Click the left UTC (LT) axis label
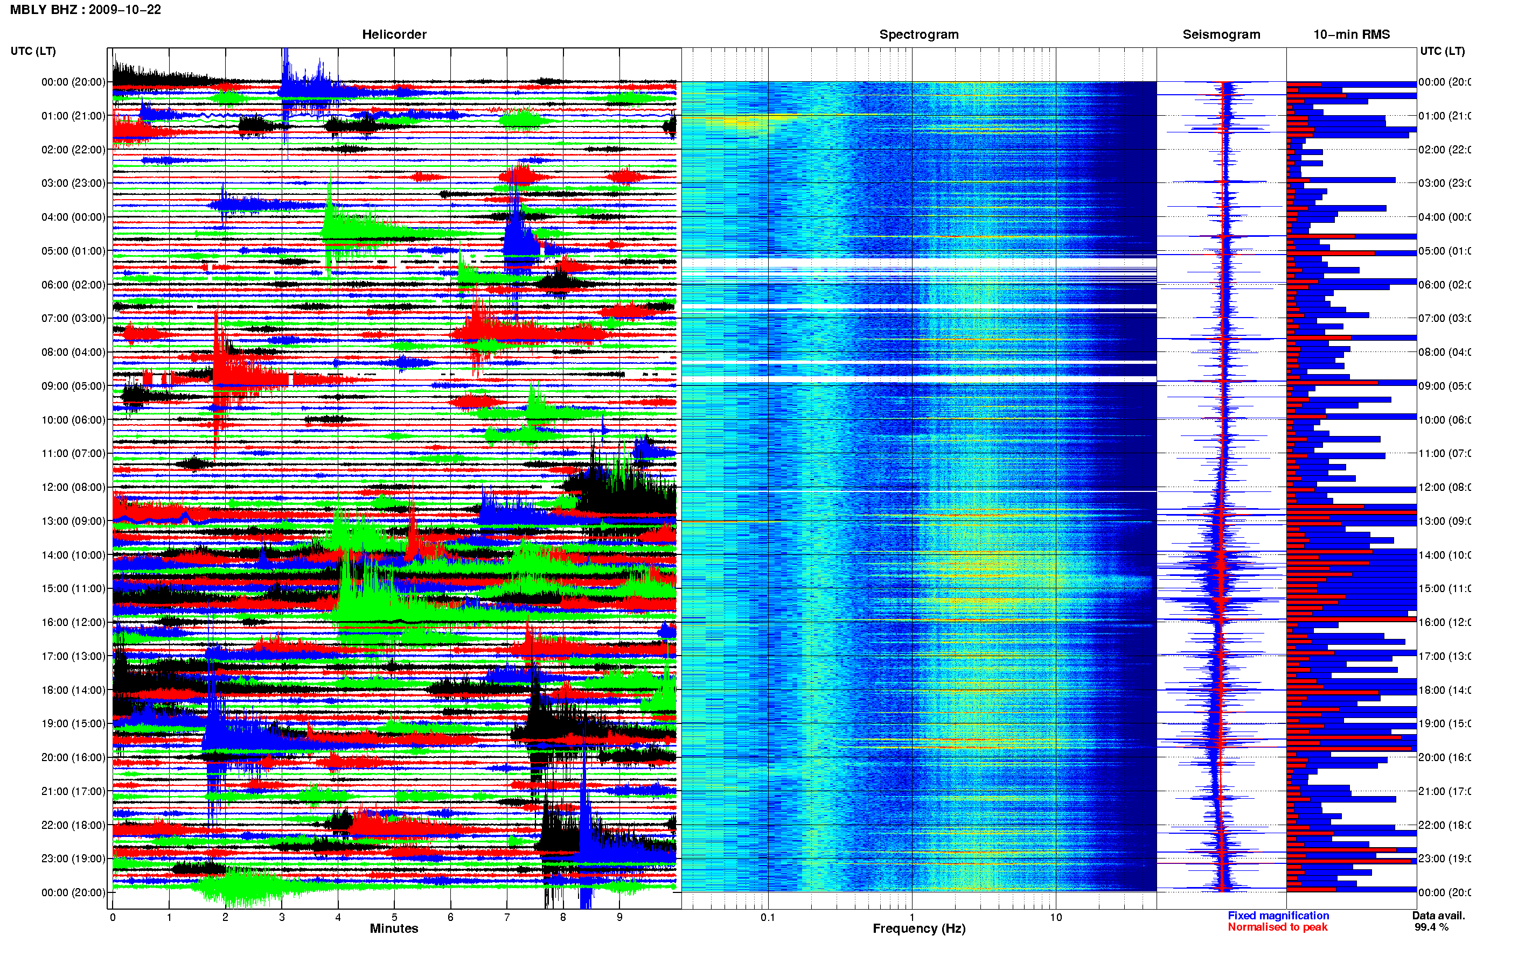The width and height of the screenshot is (1532, 957). 33,51
